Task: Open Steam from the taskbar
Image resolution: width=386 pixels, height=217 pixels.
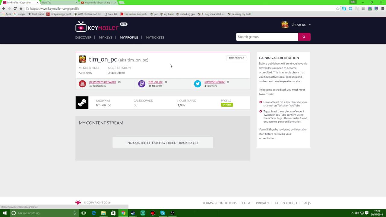Action: coord(133,213)
